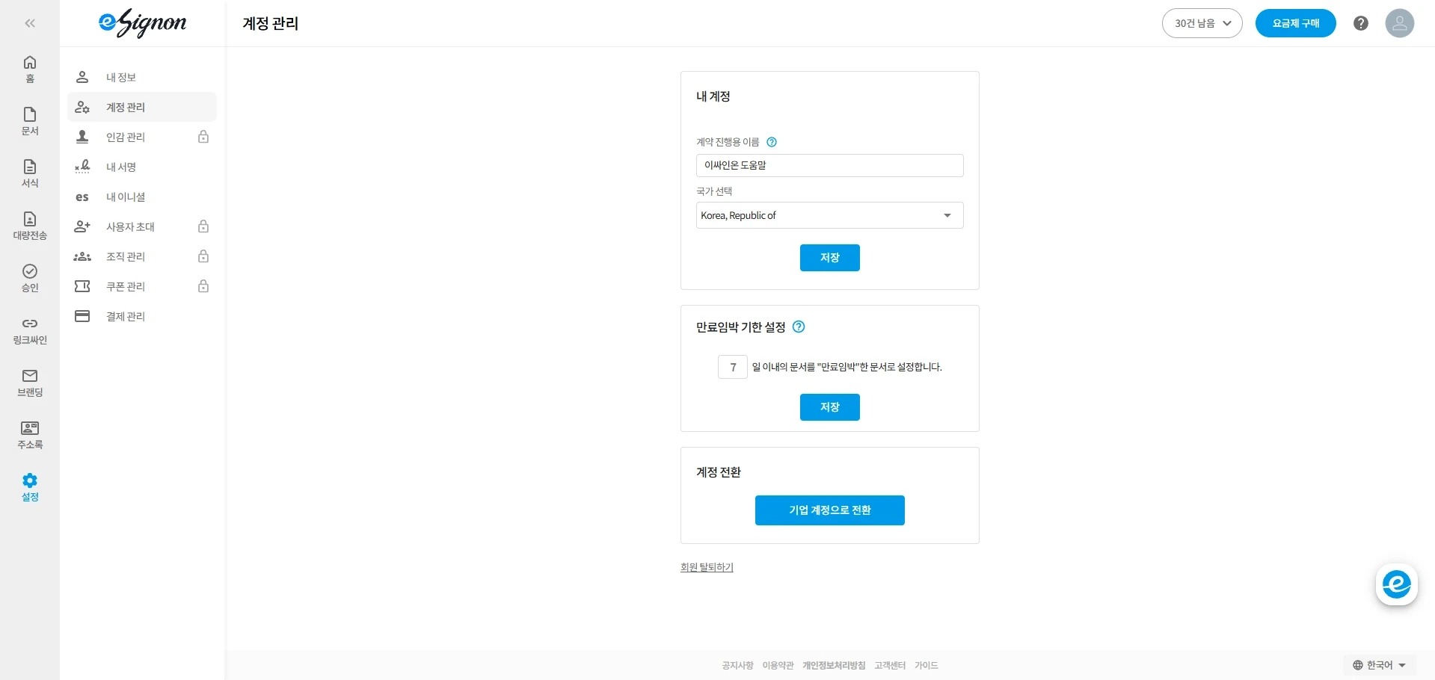This screenshot has height=680, width=1435.
Task: Click help icon beside 계약 진행용 이름
Action: click(x=772, y=142)
